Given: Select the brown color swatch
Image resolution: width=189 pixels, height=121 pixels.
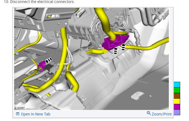Looking at the screenshot, I should pos(177,96).
